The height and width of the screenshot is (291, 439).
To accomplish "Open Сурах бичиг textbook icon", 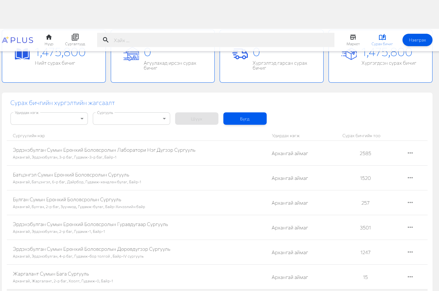I will [382, 37].
